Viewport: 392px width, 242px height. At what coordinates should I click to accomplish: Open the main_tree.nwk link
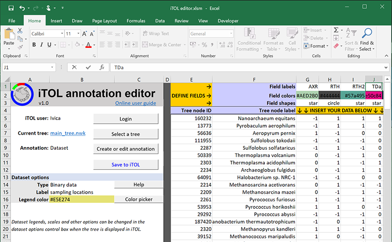(x=68, y=133)
